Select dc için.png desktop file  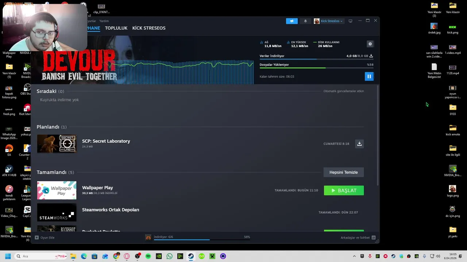453,212
